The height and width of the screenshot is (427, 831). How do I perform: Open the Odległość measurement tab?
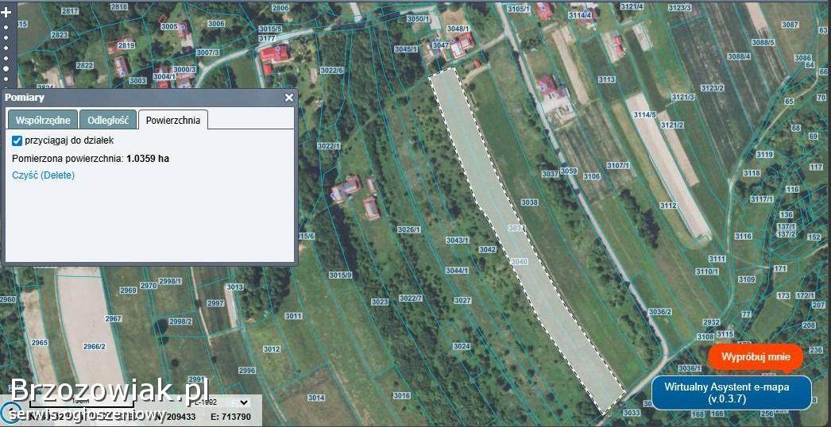(x=108, y=121)
